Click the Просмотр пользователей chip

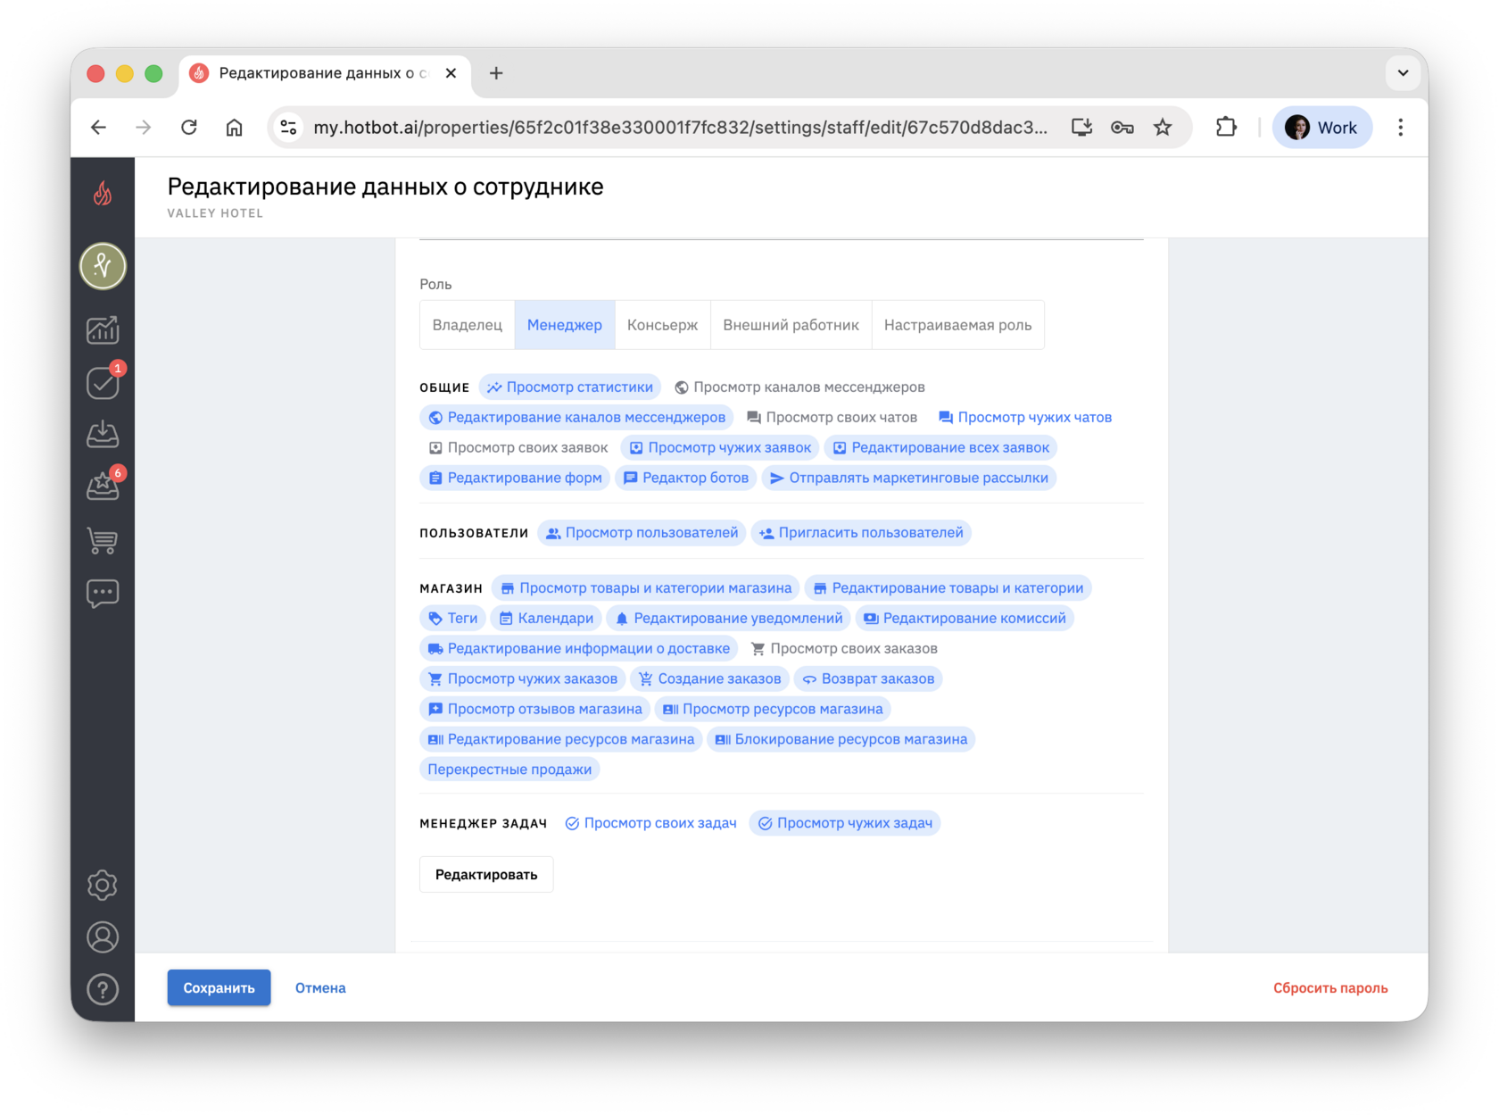pyautogui.click(x=642, y=533)
